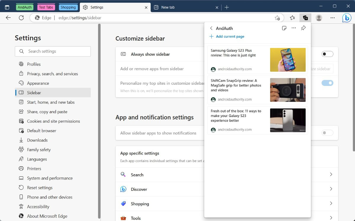This screenshot has width=355, height=221.
Task: Pin the Collections panel
Action: click(x=303, y=28)
